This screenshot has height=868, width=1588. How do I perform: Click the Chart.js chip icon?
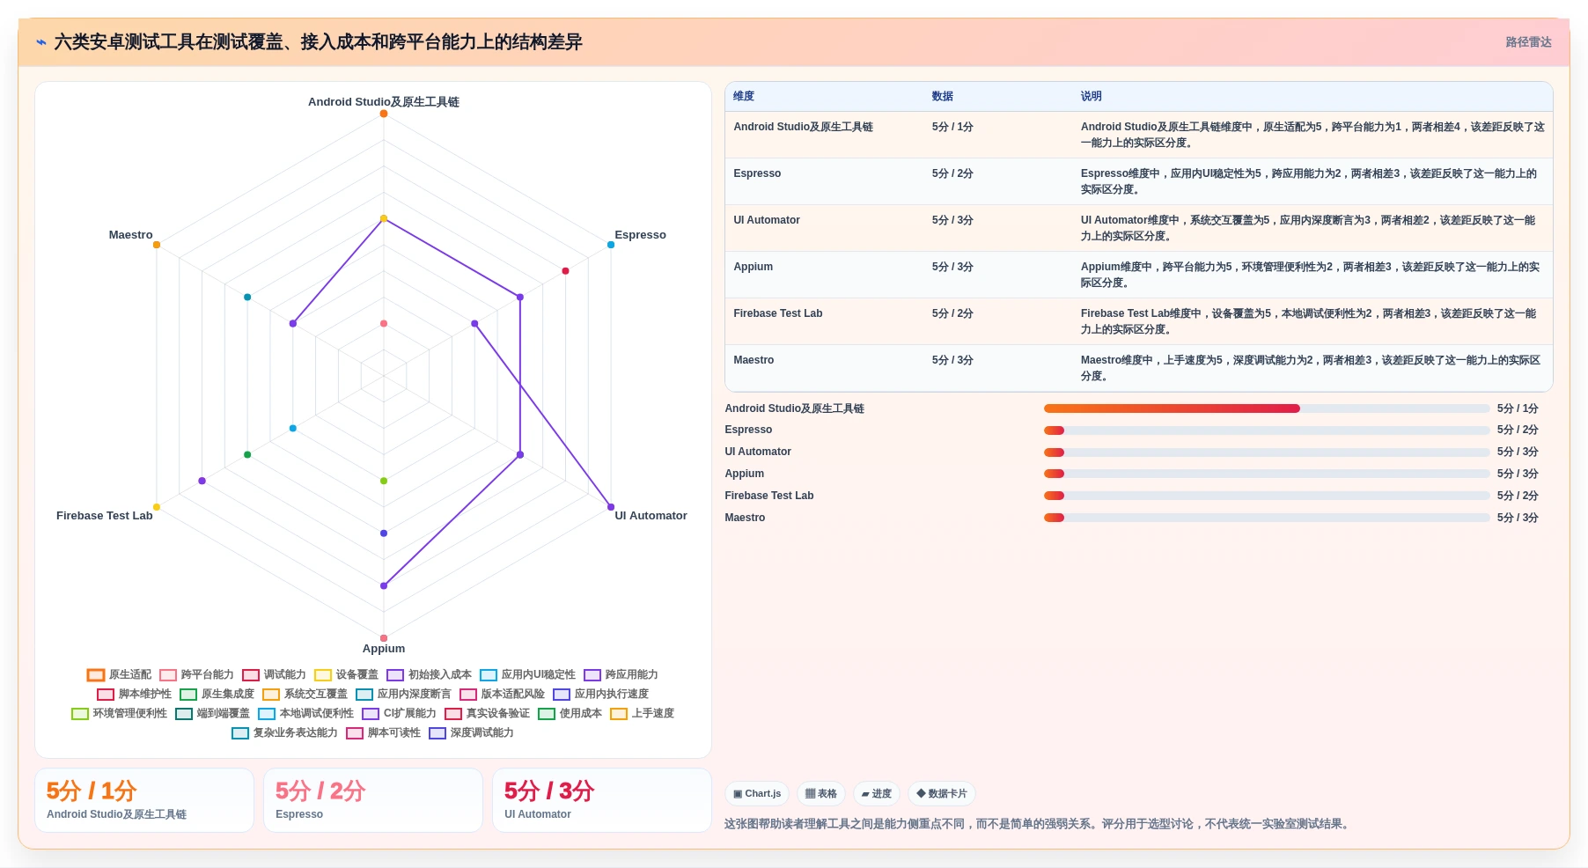pyautogui.click(x=738, y=794)
